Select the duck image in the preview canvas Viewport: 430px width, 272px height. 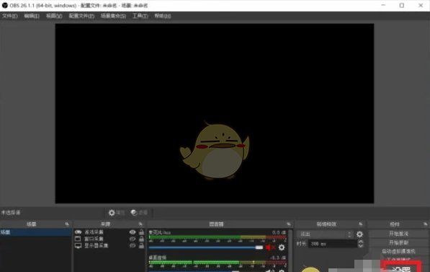pyautogui.click(x=215, y=151)
